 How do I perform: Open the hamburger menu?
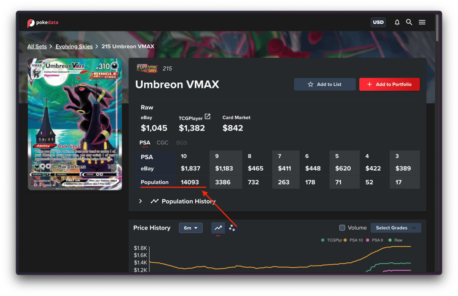click(422, 22)
